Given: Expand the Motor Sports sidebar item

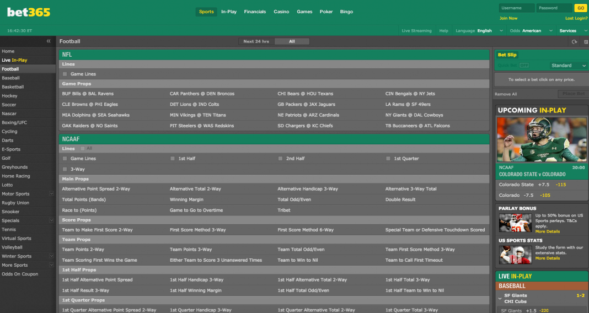Looking at the screenshot, I should click(x=51, y=194).
